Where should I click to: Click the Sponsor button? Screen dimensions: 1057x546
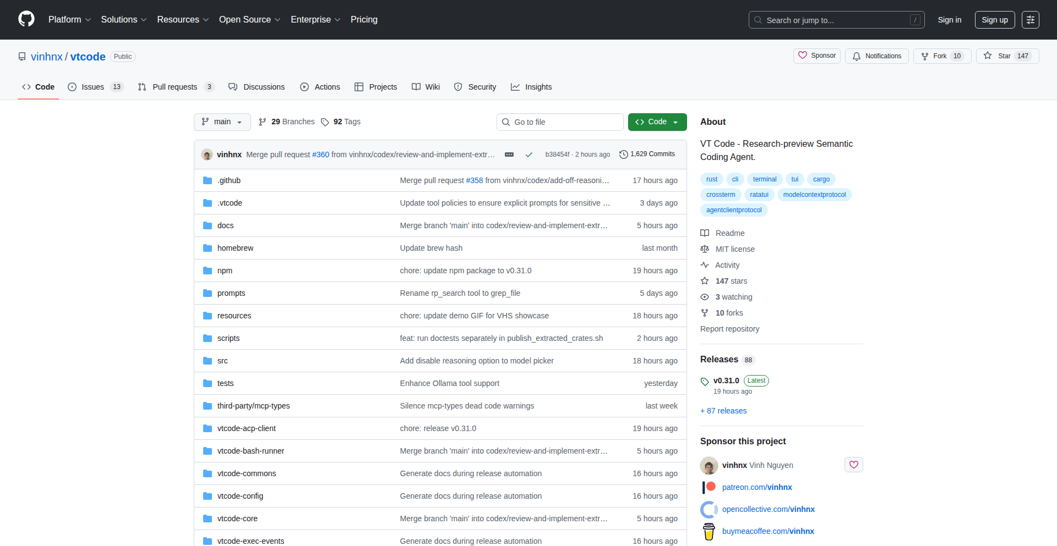click(817, 56)
